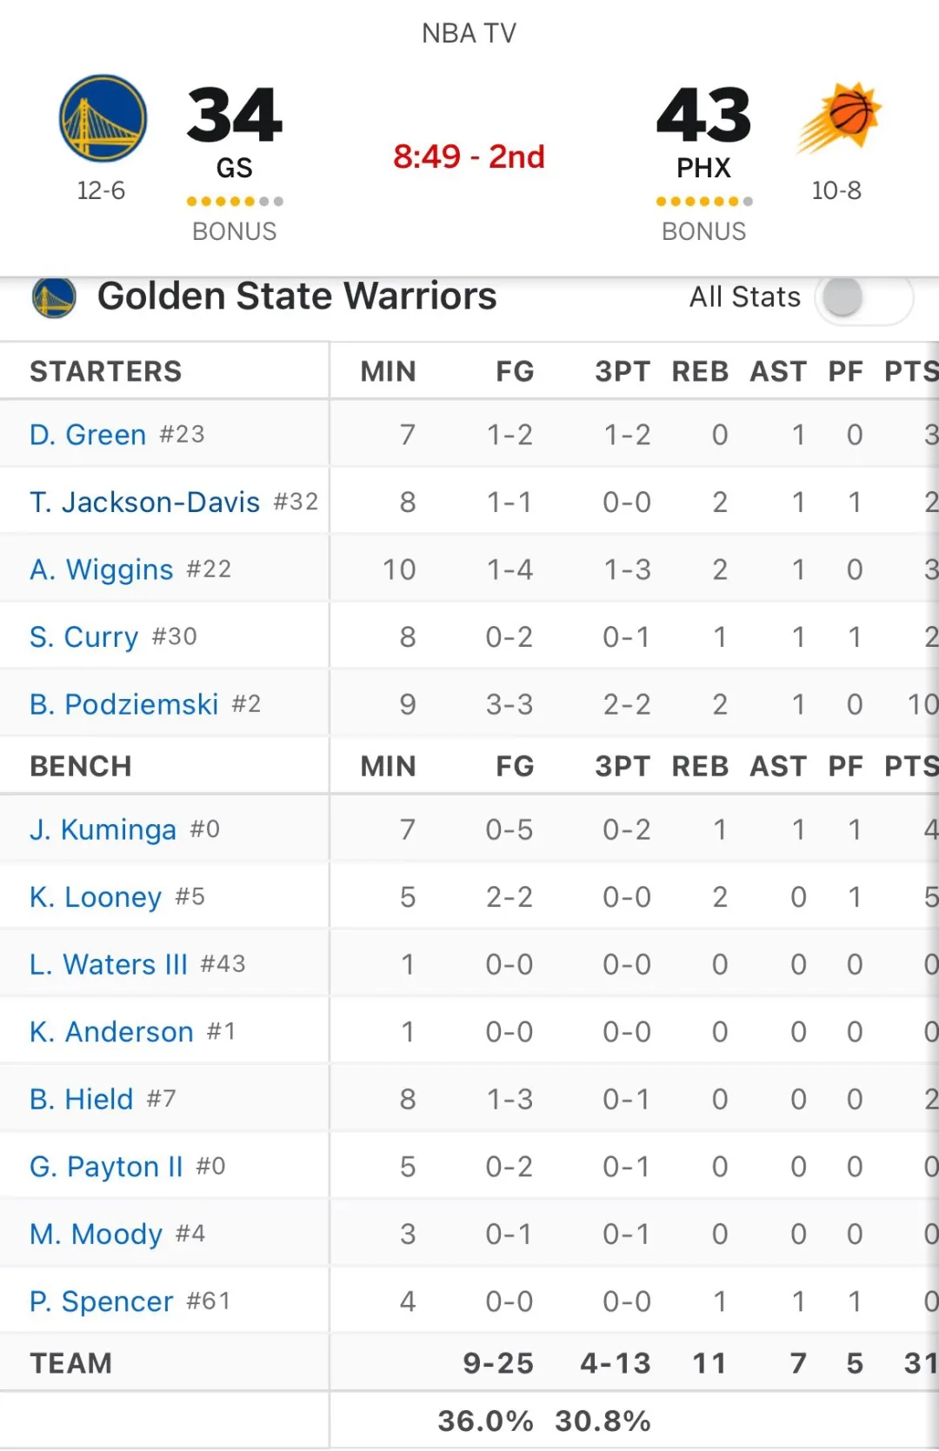Click the small Warriors logo beside team name
The image size is (939, 1451).
pos(54,297)
